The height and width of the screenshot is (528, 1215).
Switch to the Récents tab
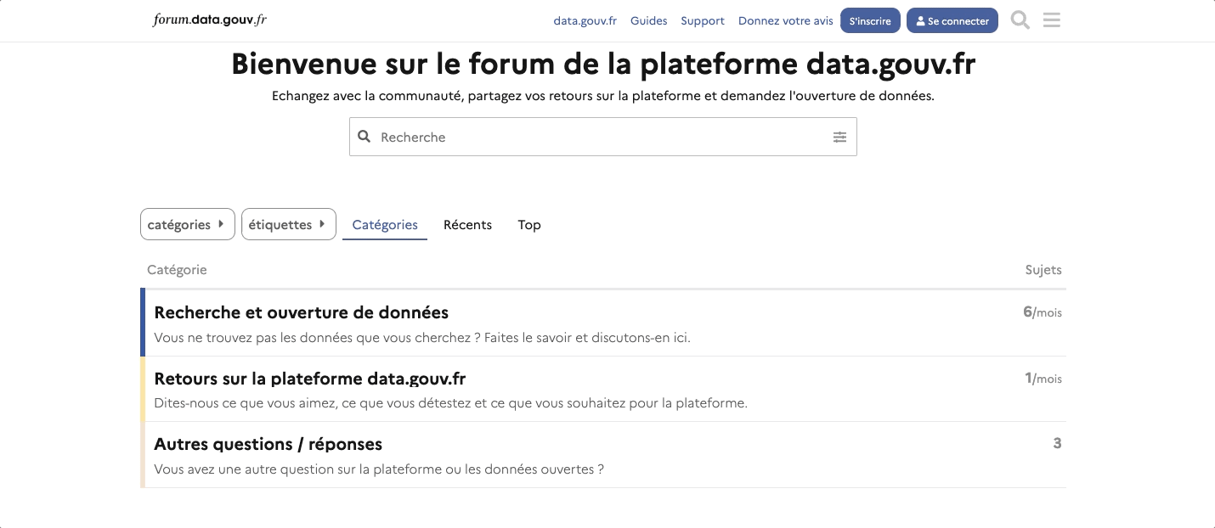(467, 224)
